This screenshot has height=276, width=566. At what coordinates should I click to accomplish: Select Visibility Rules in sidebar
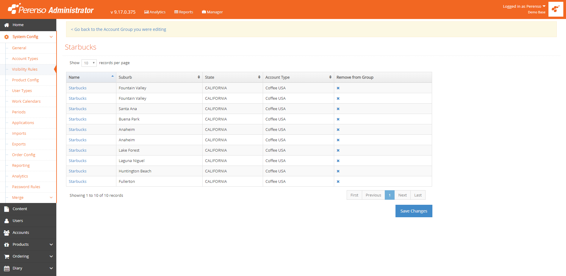point(25,69)
